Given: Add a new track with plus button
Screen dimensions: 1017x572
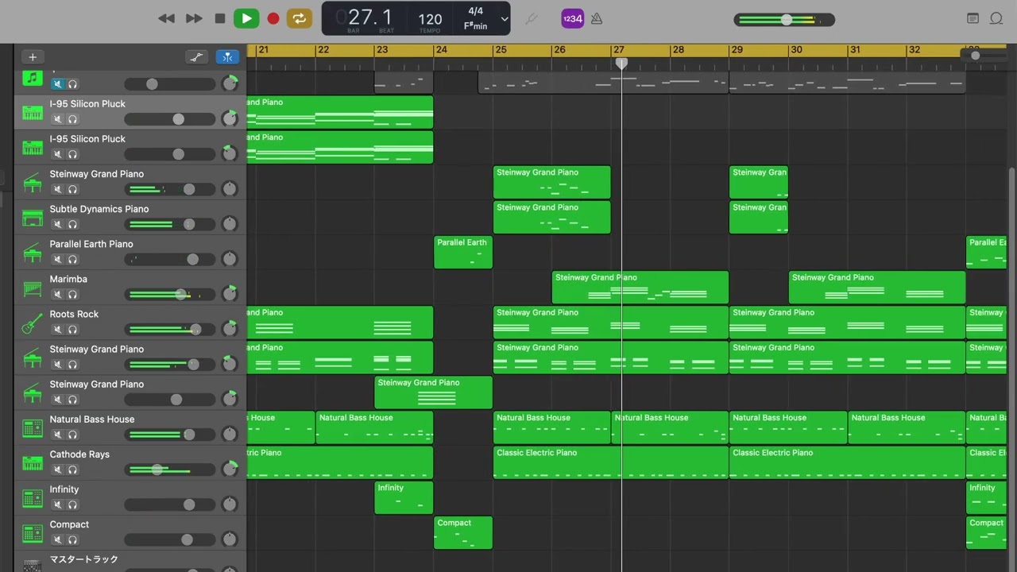Looking at the screenshot, I should point(33,56).
